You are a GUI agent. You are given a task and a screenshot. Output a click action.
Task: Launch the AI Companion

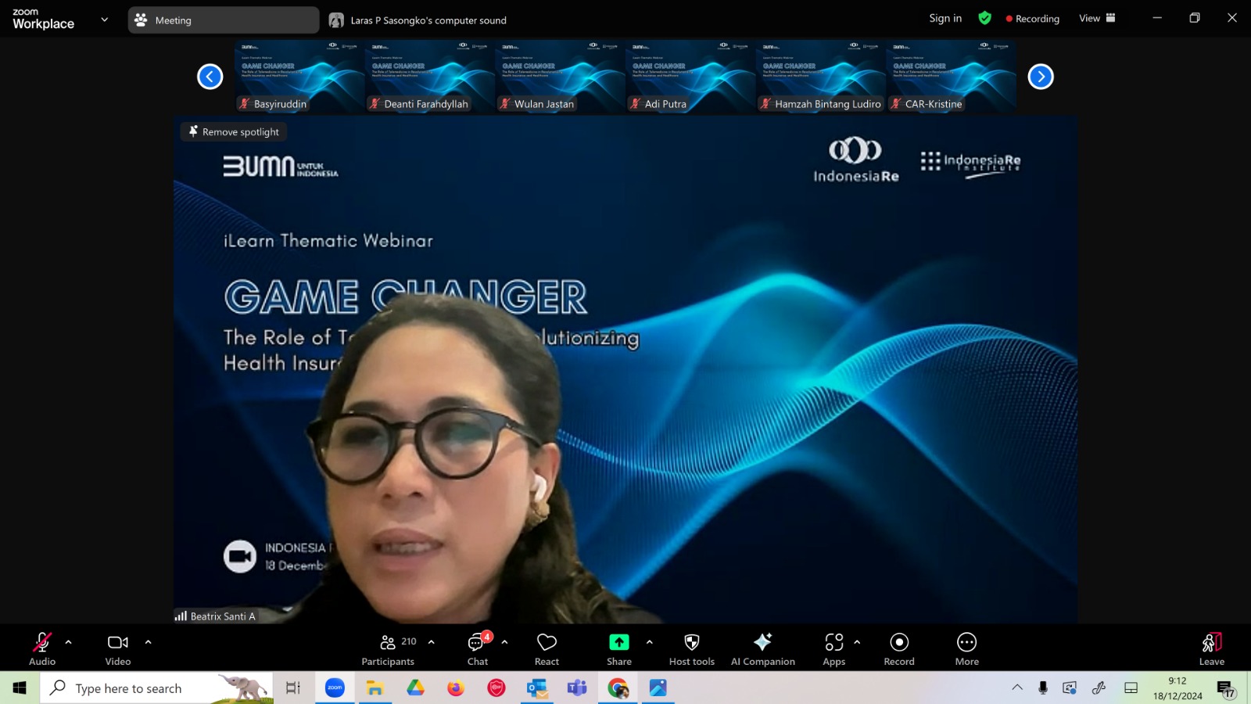763,649
